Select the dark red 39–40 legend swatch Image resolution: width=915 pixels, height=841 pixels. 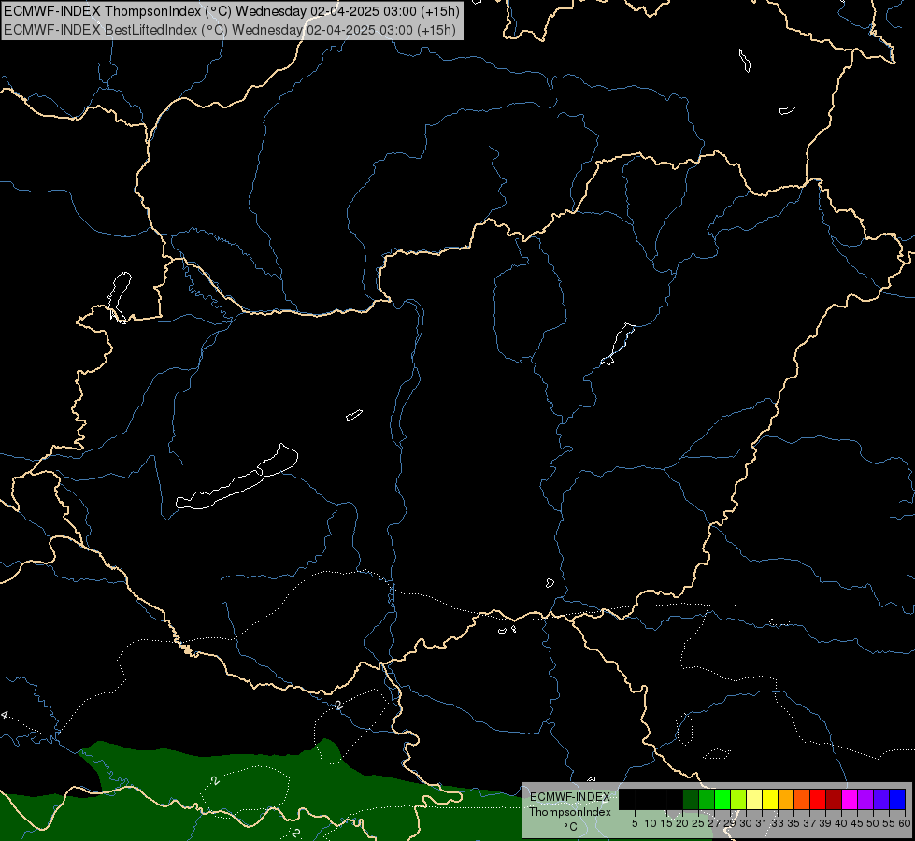tap(834, 800)
